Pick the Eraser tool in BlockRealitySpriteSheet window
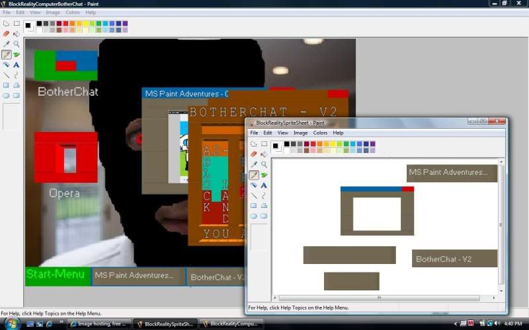 click(x=254, y=154)
